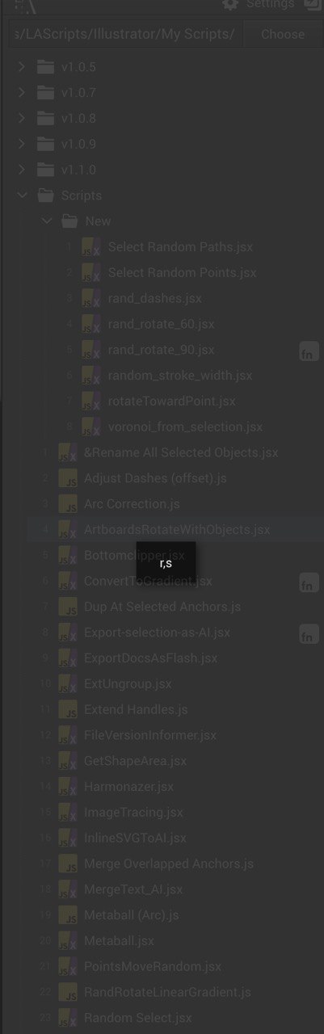324x1034 pixels.
Task: Click the New folder icon
Action: coord(69,221)
